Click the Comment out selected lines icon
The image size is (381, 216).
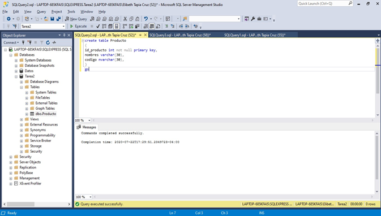[166, 26]
